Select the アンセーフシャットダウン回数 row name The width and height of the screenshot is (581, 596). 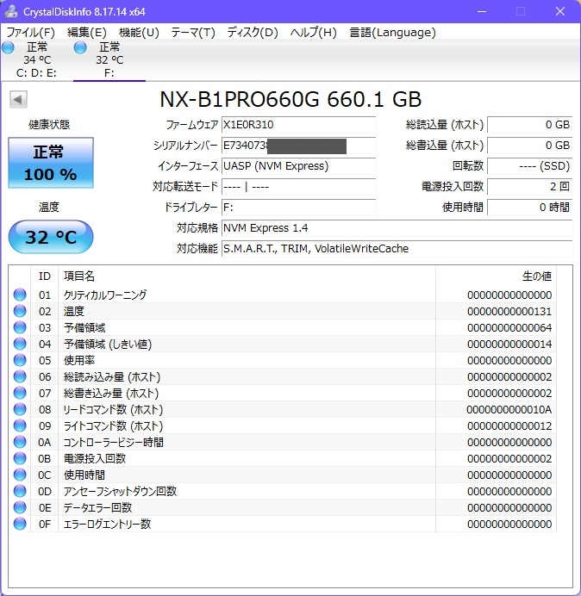[120, 491]
